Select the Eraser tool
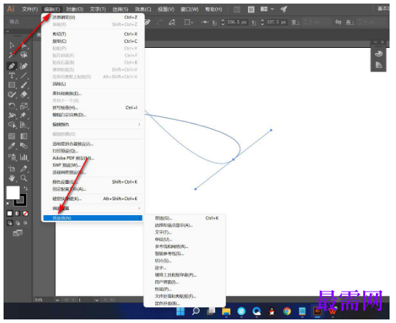Viewport: 396px width, 323px height. click(x=24, y=95)
